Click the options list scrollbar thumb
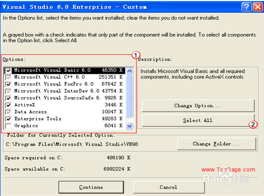The height and width of the screenshot is (196, 264). click(129, 96)
